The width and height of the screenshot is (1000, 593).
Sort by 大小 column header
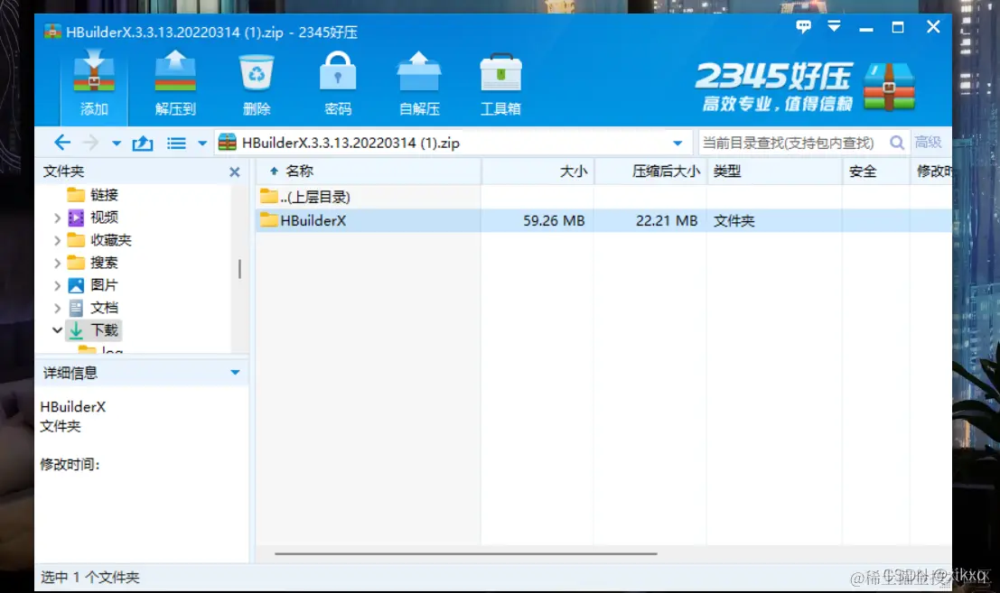pyautogui.click(x=537, y=171)
